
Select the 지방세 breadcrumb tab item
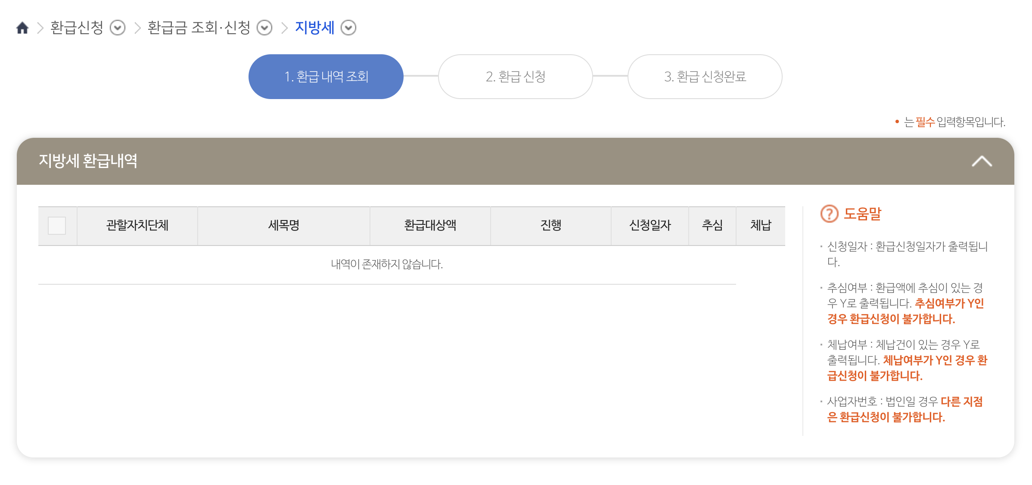pyautogui.click(x=314, y=28)
